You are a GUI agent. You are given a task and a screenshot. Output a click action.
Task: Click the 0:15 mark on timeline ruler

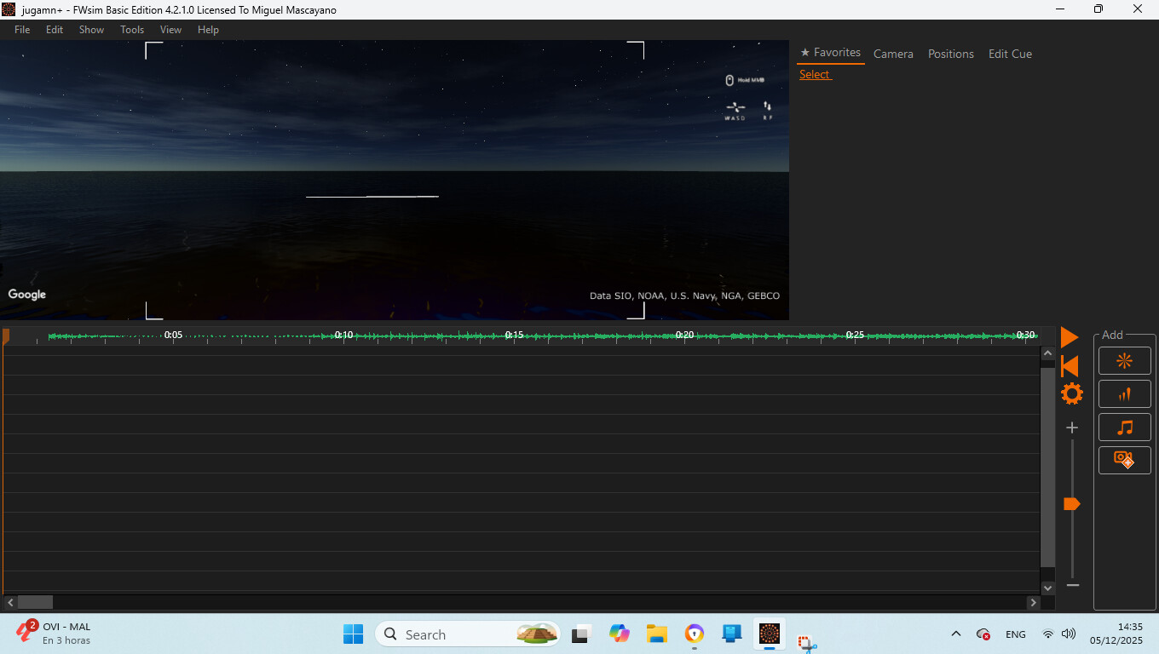[x=514, y=336]
